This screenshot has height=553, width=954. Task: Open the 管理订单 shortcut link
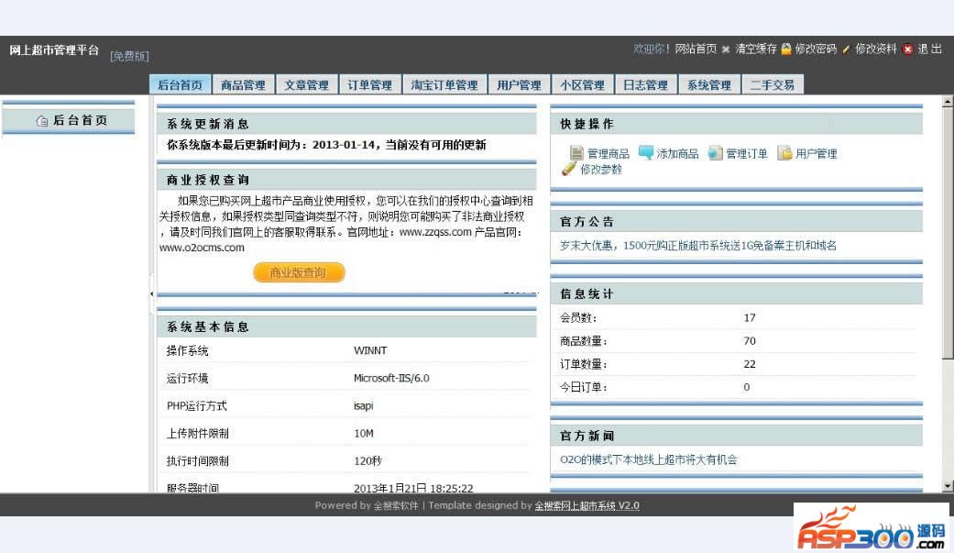(747, 153)
